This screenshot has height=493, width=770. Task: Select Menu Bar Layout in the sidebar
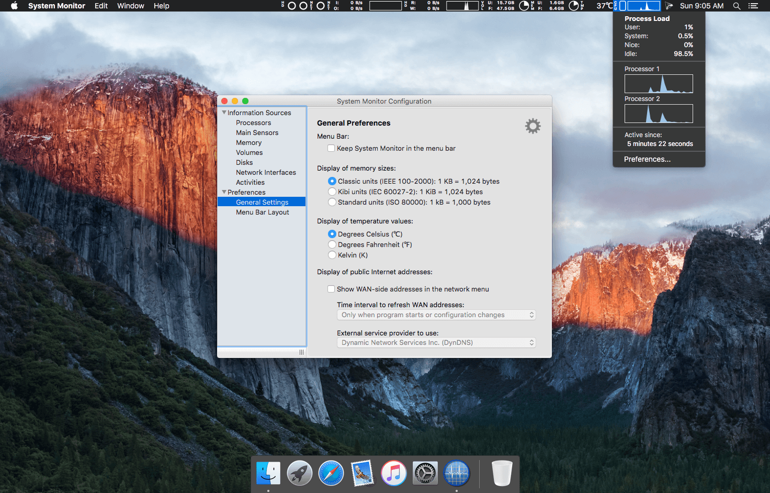(x=262, y=212)
